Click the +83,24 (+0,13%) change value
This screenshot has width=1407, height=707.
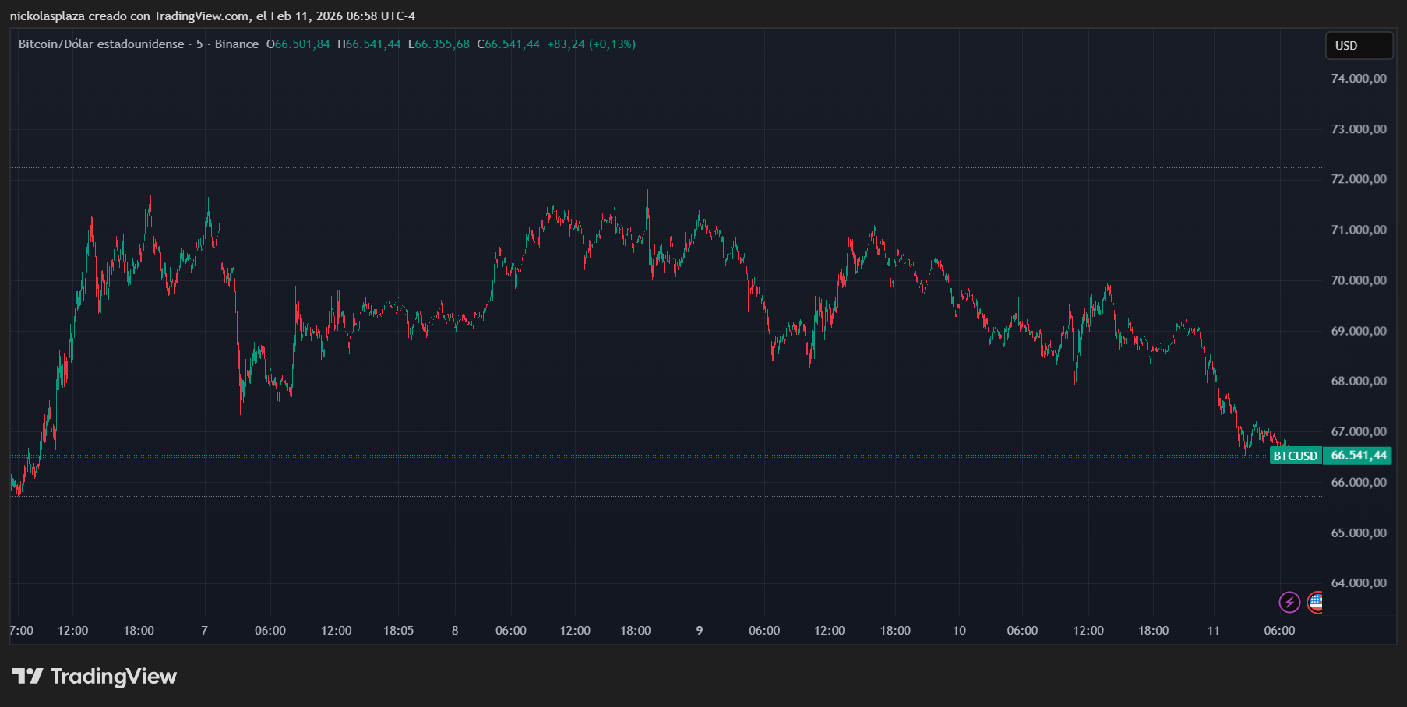point(591,44)
